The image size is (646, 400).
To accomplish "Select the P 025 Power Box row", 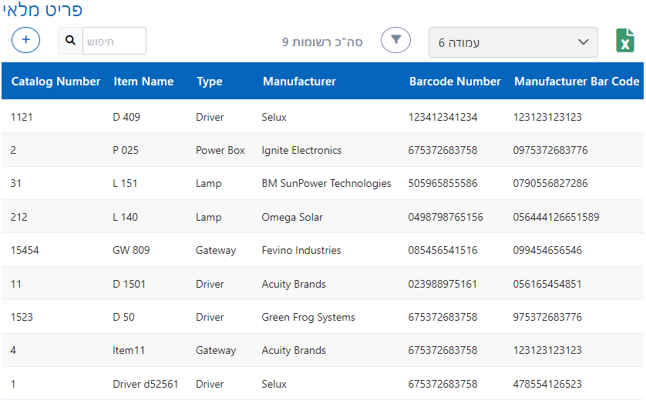I will point(126,151).
